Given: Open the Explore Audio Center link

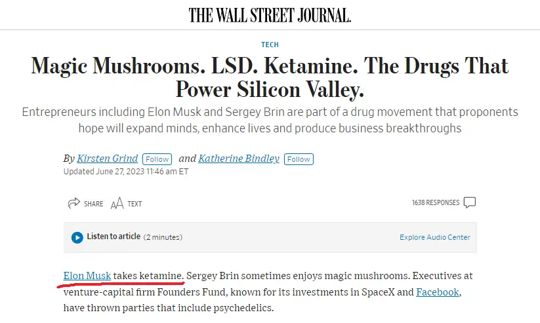Looking at the screenshot, I should pos(434,237).
